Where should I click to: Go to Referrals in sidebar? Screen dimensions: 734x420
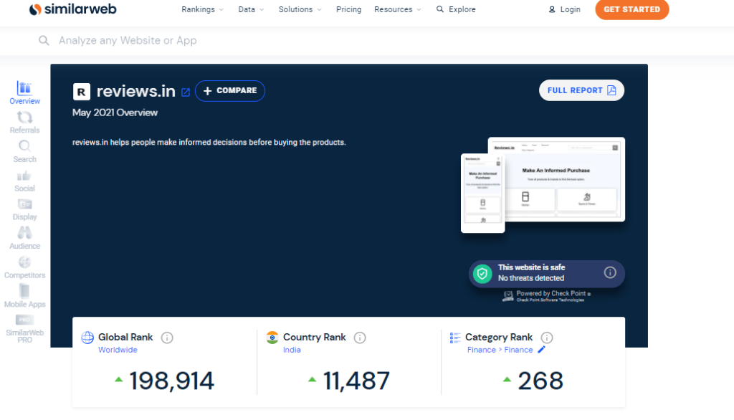click(x=25, y=123)
